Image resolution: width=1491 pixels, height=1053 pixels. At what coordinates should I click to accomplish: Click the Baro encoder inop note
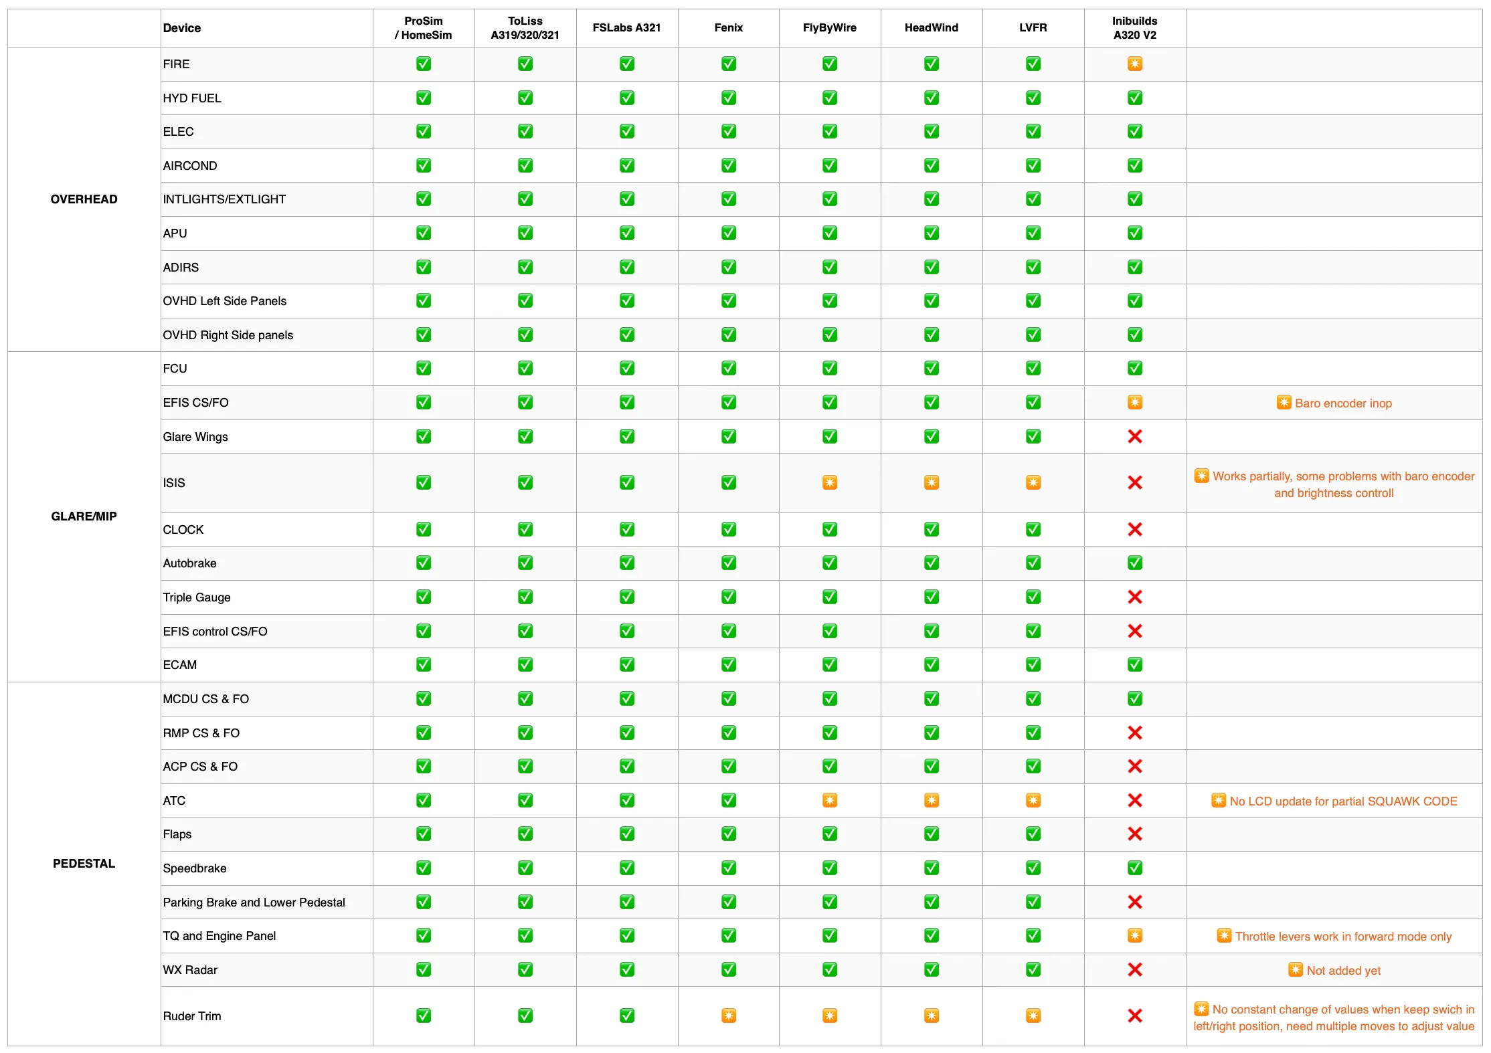pos(1342,403)
